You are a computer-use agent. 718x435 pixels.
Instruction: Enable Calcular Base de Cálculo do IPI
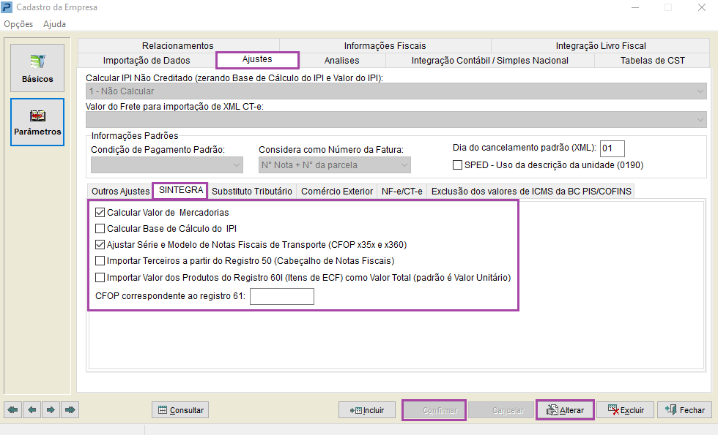pos(100,228)
